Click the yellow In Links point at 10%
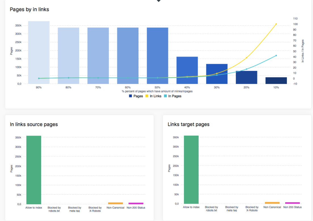This screenshot has width=313, height=221. pos(276,24)
